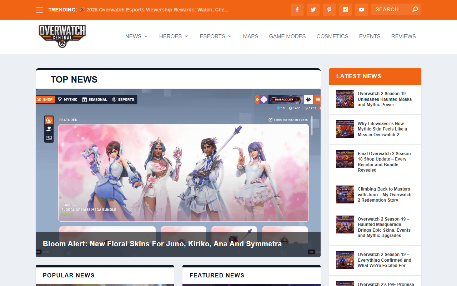
Task: Open Season 19 Unleashes Haunted Masks article
Action: tap(385, 99)
